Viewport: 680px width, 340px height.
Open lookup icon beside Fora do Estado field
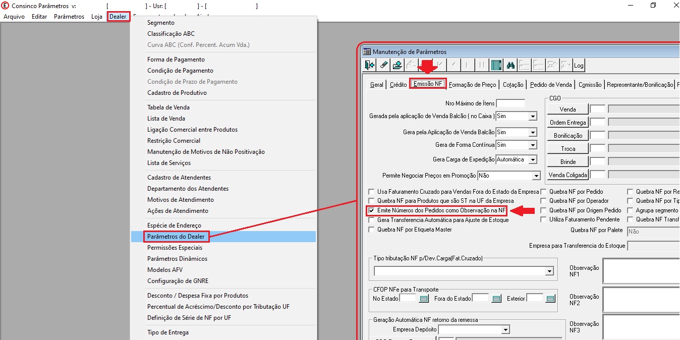tap(496, 298)
